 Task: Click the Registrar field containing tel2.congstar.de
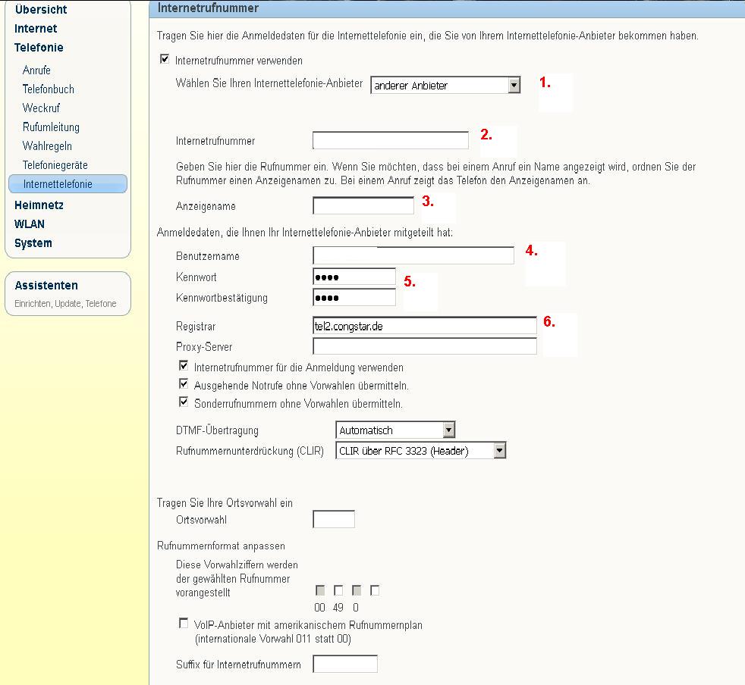424,326
